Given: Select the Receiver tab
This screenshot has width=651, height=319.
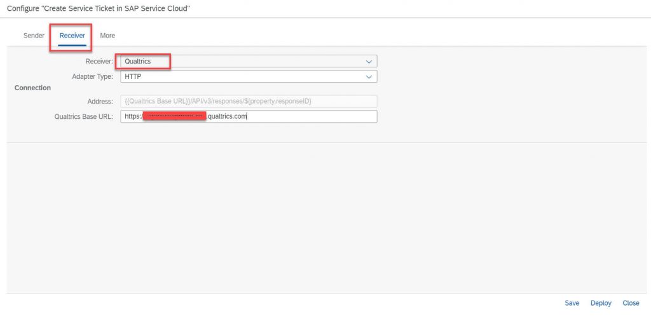Looking at the screenshot, I should tap(72, 36).
